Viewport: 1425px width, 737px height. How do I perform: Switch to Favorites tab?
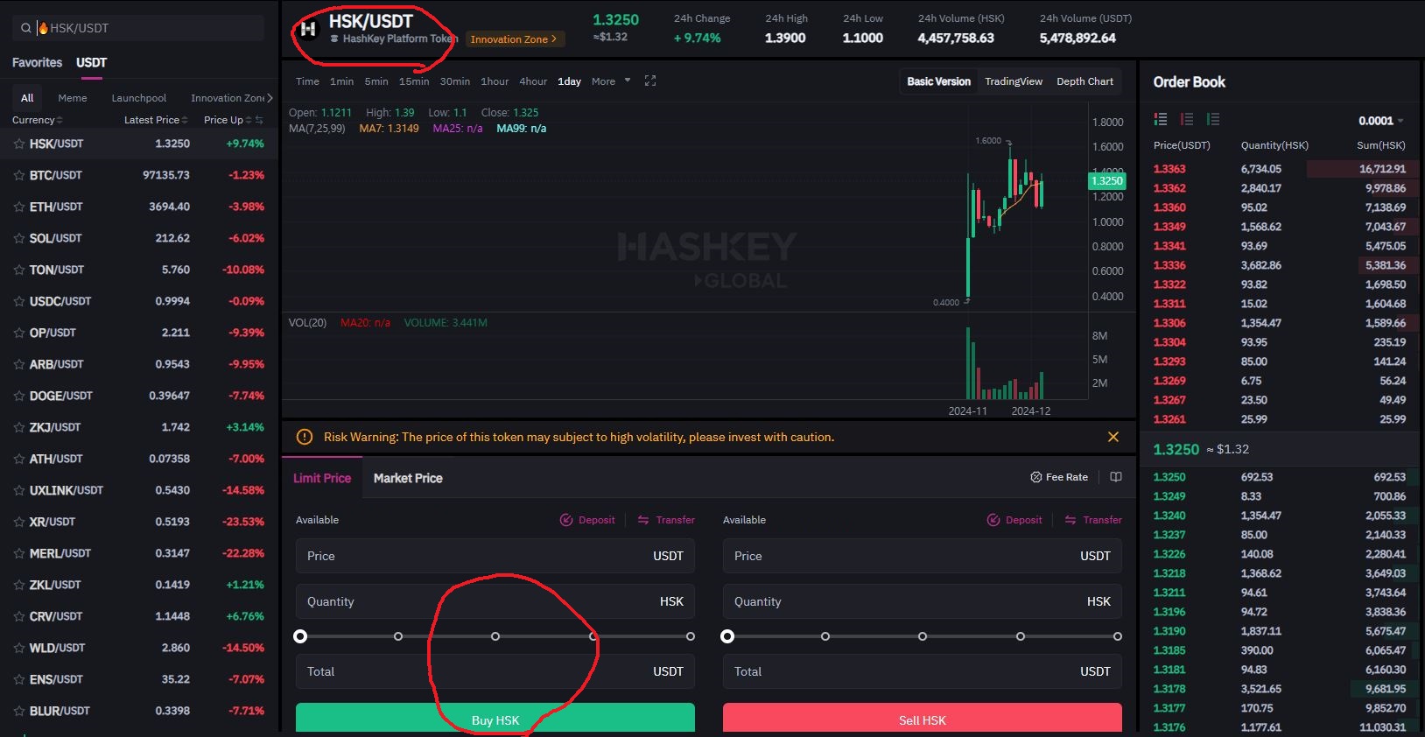(x=37, y=62)
